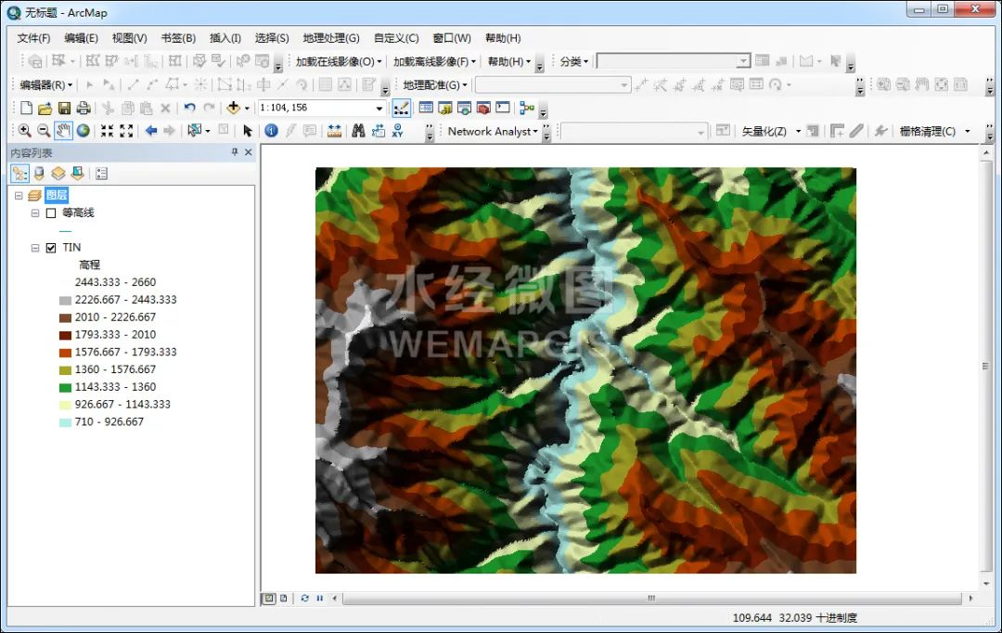Click the New map document icon
The width and height of the screenshot is (1002, 633).
coord(26,108)
